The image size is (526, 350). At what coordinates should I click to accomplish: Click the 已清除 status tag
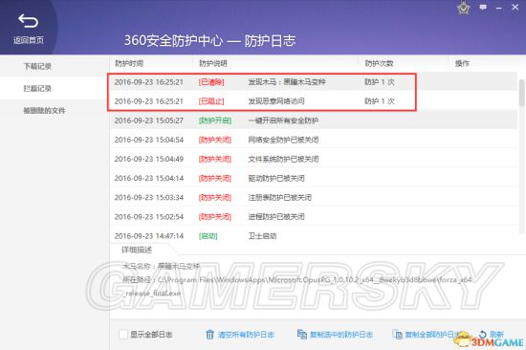pyautogui.click(x=211, y=82)
